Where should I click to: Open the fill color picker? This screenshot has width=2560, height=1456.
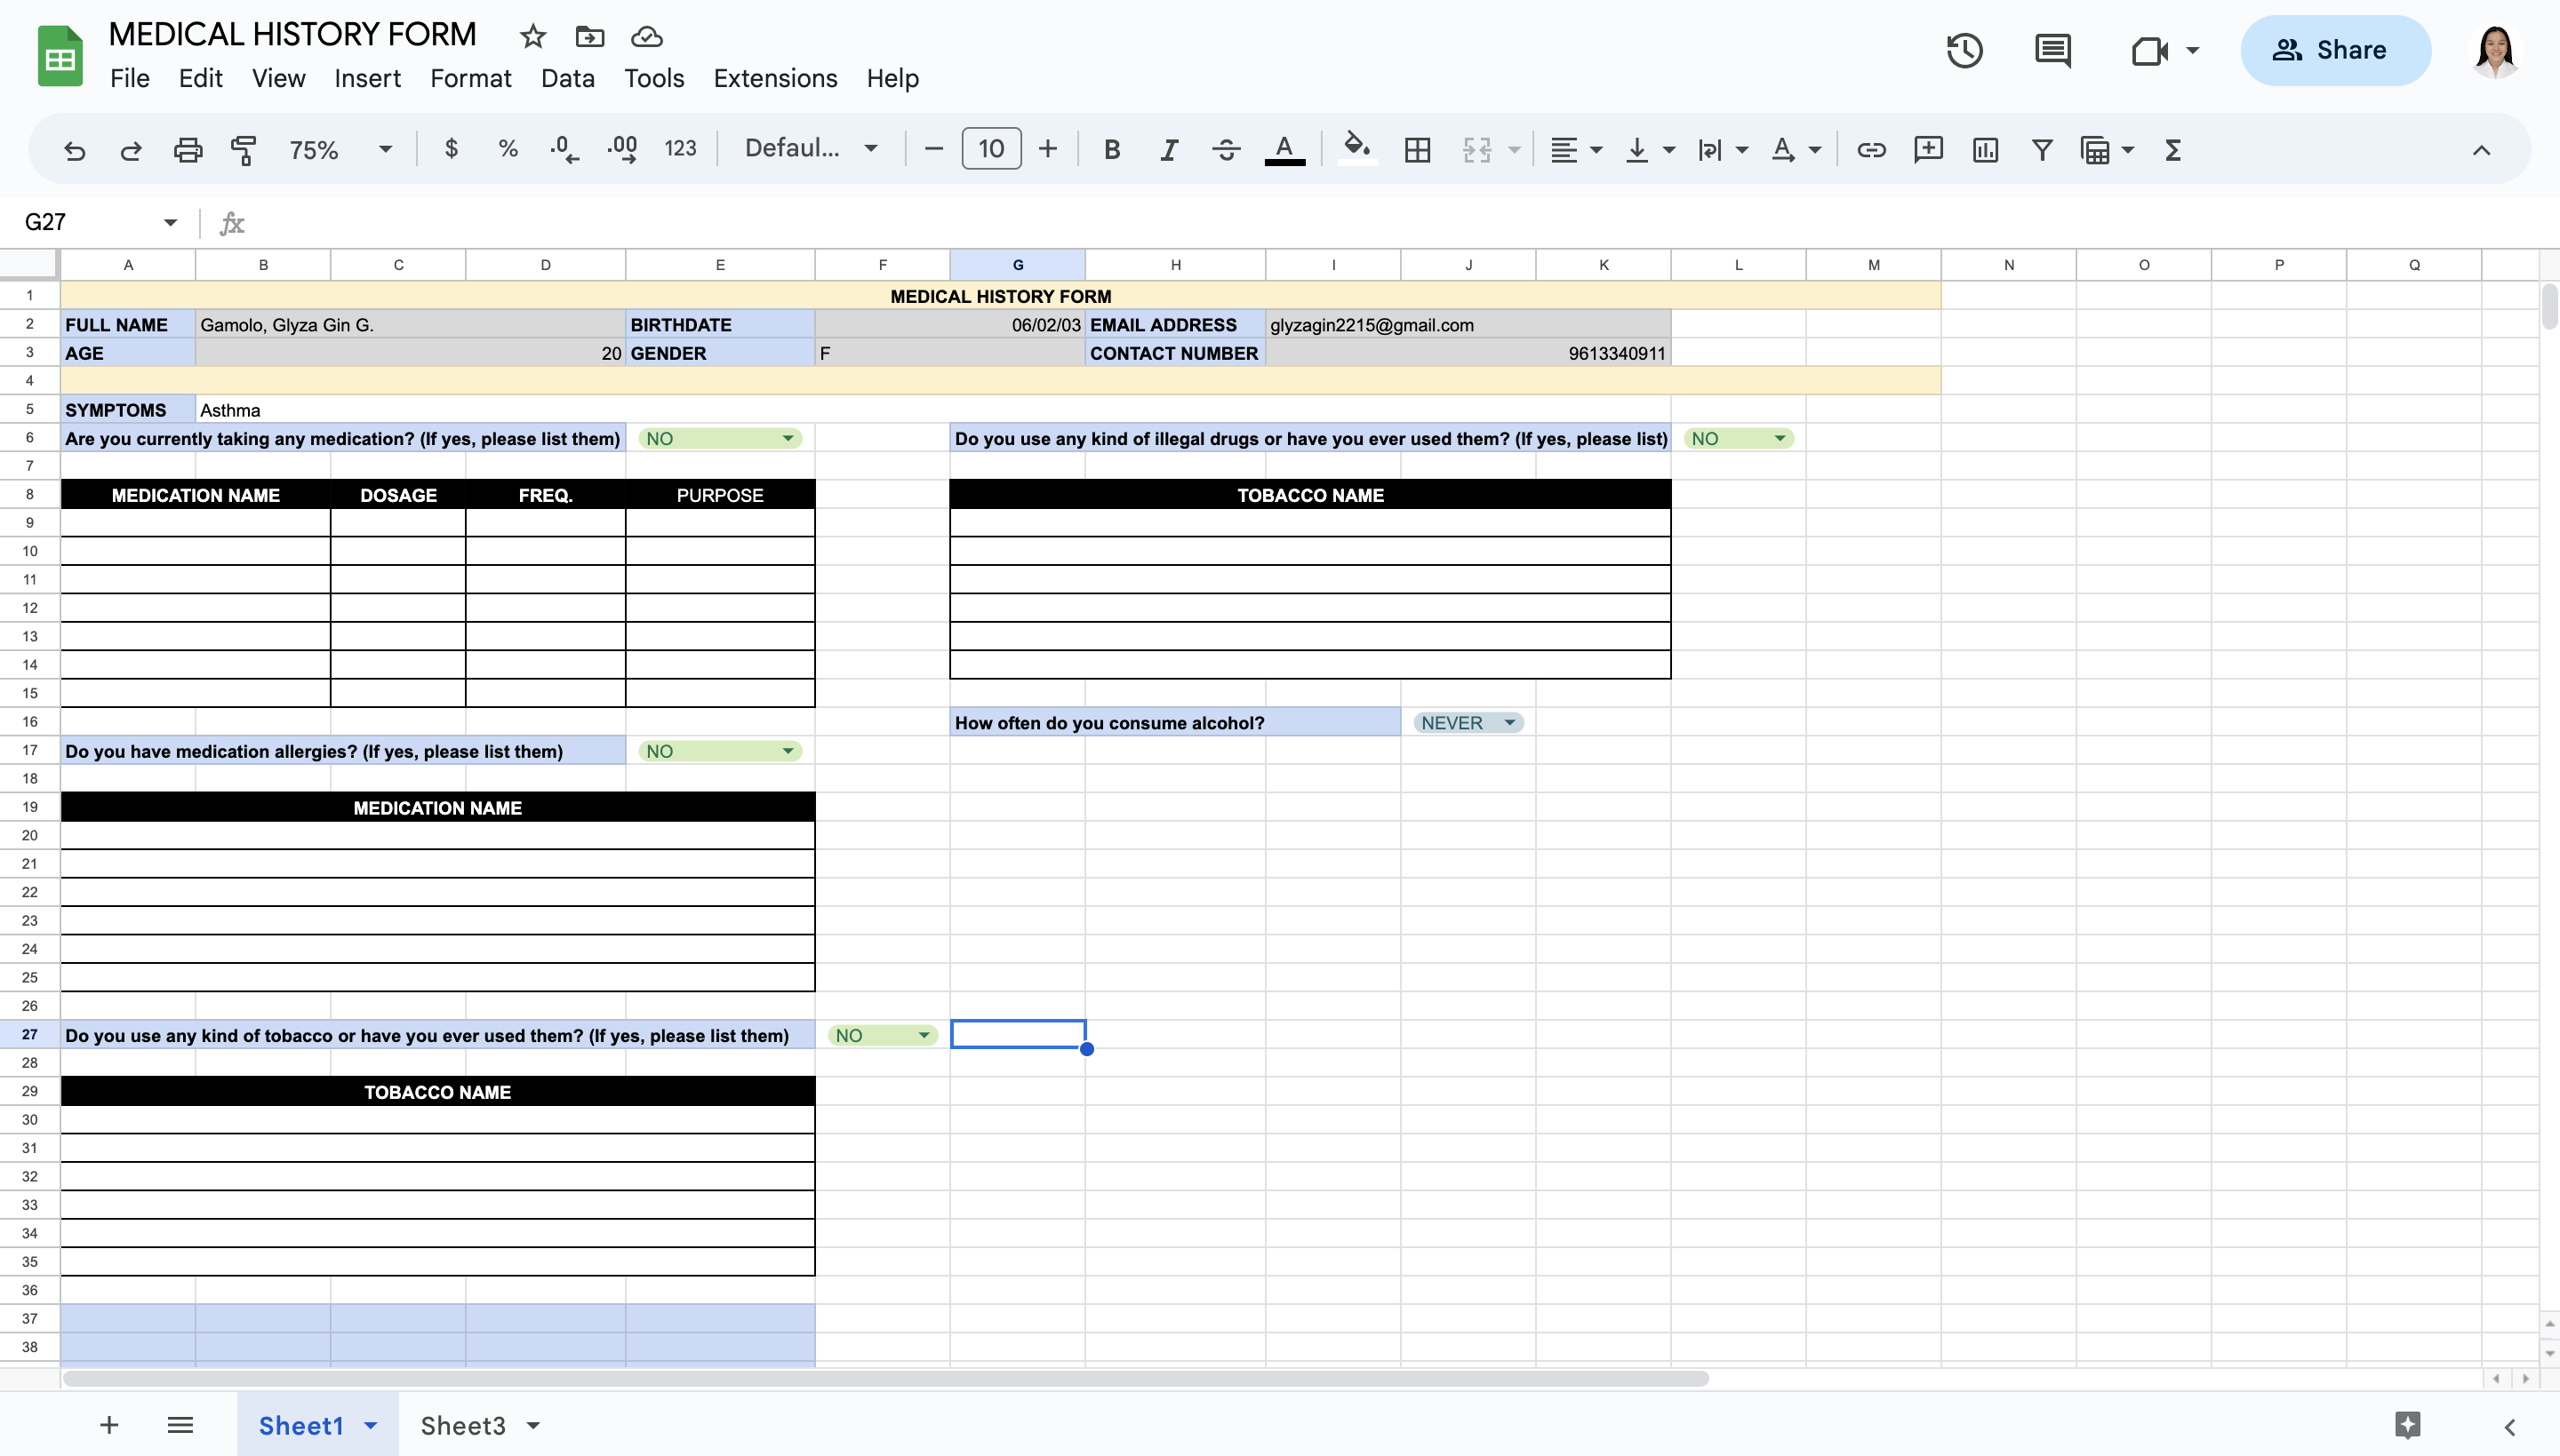click(1356, 148)
